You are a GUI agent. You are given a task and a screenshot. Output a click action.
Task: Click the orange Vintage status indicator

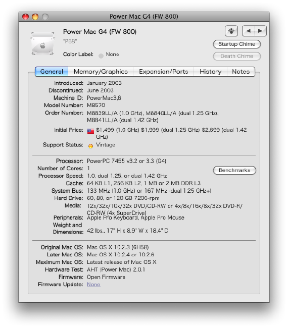click(90, 146)
